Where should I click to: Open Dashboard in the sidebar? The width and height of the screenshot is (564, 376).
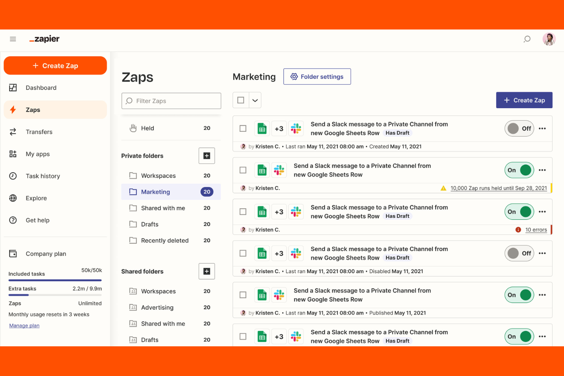pyautogui.click(x=55, y=88)
